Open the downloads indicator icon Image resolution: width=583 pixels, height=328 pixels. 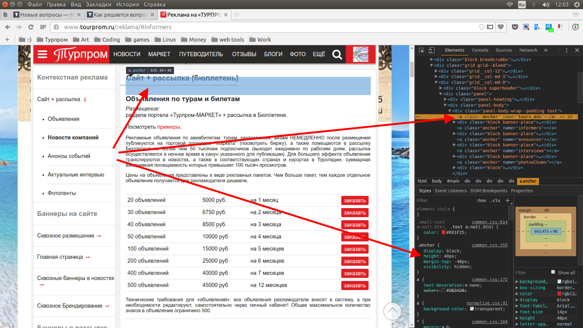pyautogui.click(x=575, y=27)
